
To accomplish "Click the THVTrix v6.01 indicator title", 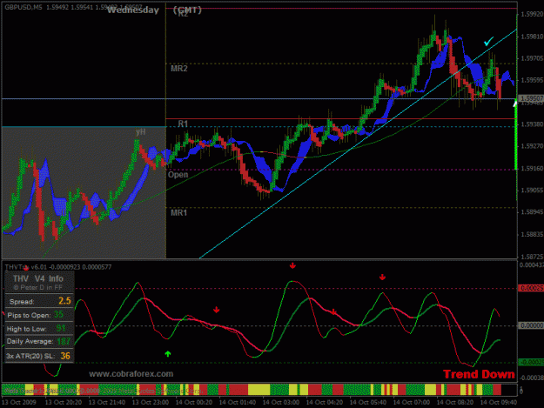I will click(x=26, y=267).
